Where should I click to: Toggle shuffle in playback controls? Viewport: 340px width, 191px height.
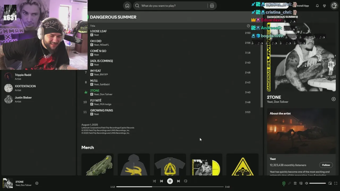click(154, 181)
